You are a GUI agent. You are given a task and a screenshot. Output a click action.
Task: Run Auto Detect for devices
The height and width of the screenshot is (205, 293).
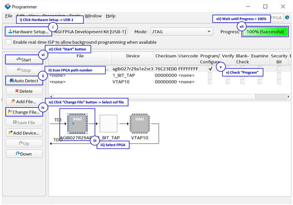pyautogui.click(x=24, y=81)
